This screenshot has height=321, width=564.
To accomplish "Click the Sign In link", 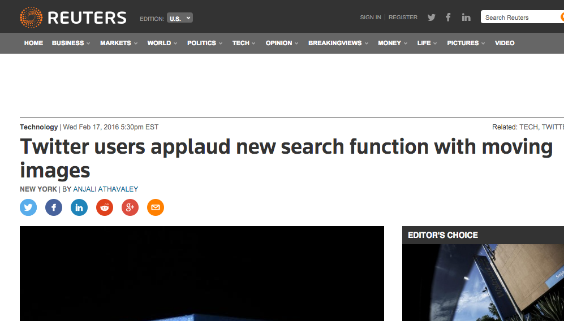I will click(371, 18).
